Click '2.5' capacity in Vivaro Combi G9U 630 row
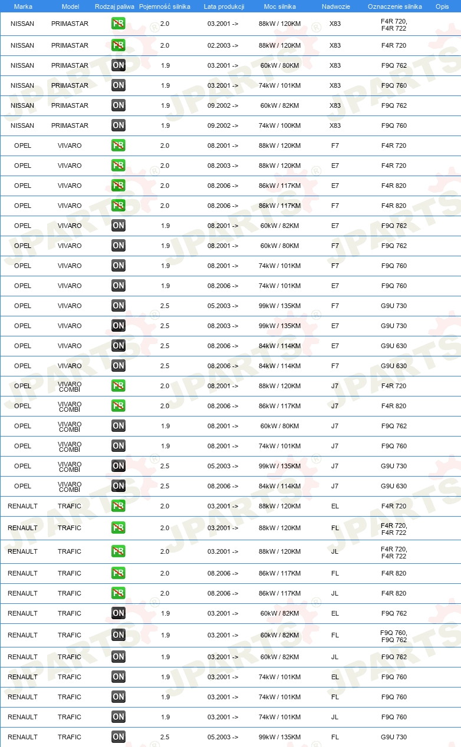Screen dimensions: 461x747 [164, 486]
